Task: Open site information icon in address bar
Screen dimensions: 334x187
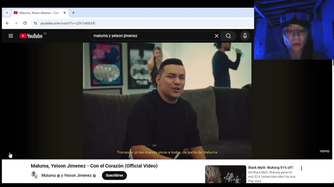Action: point(35,23)
